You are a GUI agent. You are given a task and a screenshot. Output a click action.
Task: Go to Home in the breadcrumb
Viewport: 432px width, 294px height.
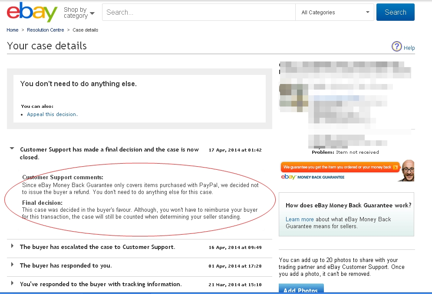point(13,30)
